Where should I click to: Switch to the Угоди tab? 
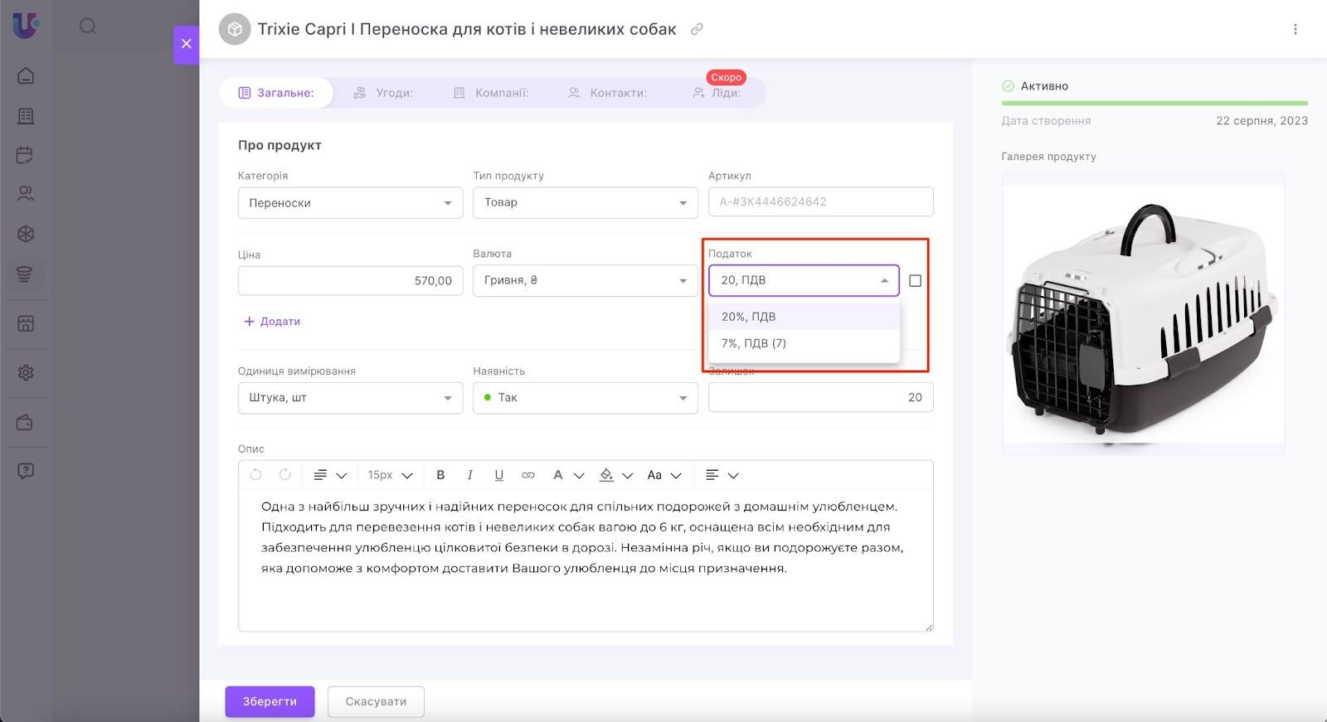click(x=383, y=93)
